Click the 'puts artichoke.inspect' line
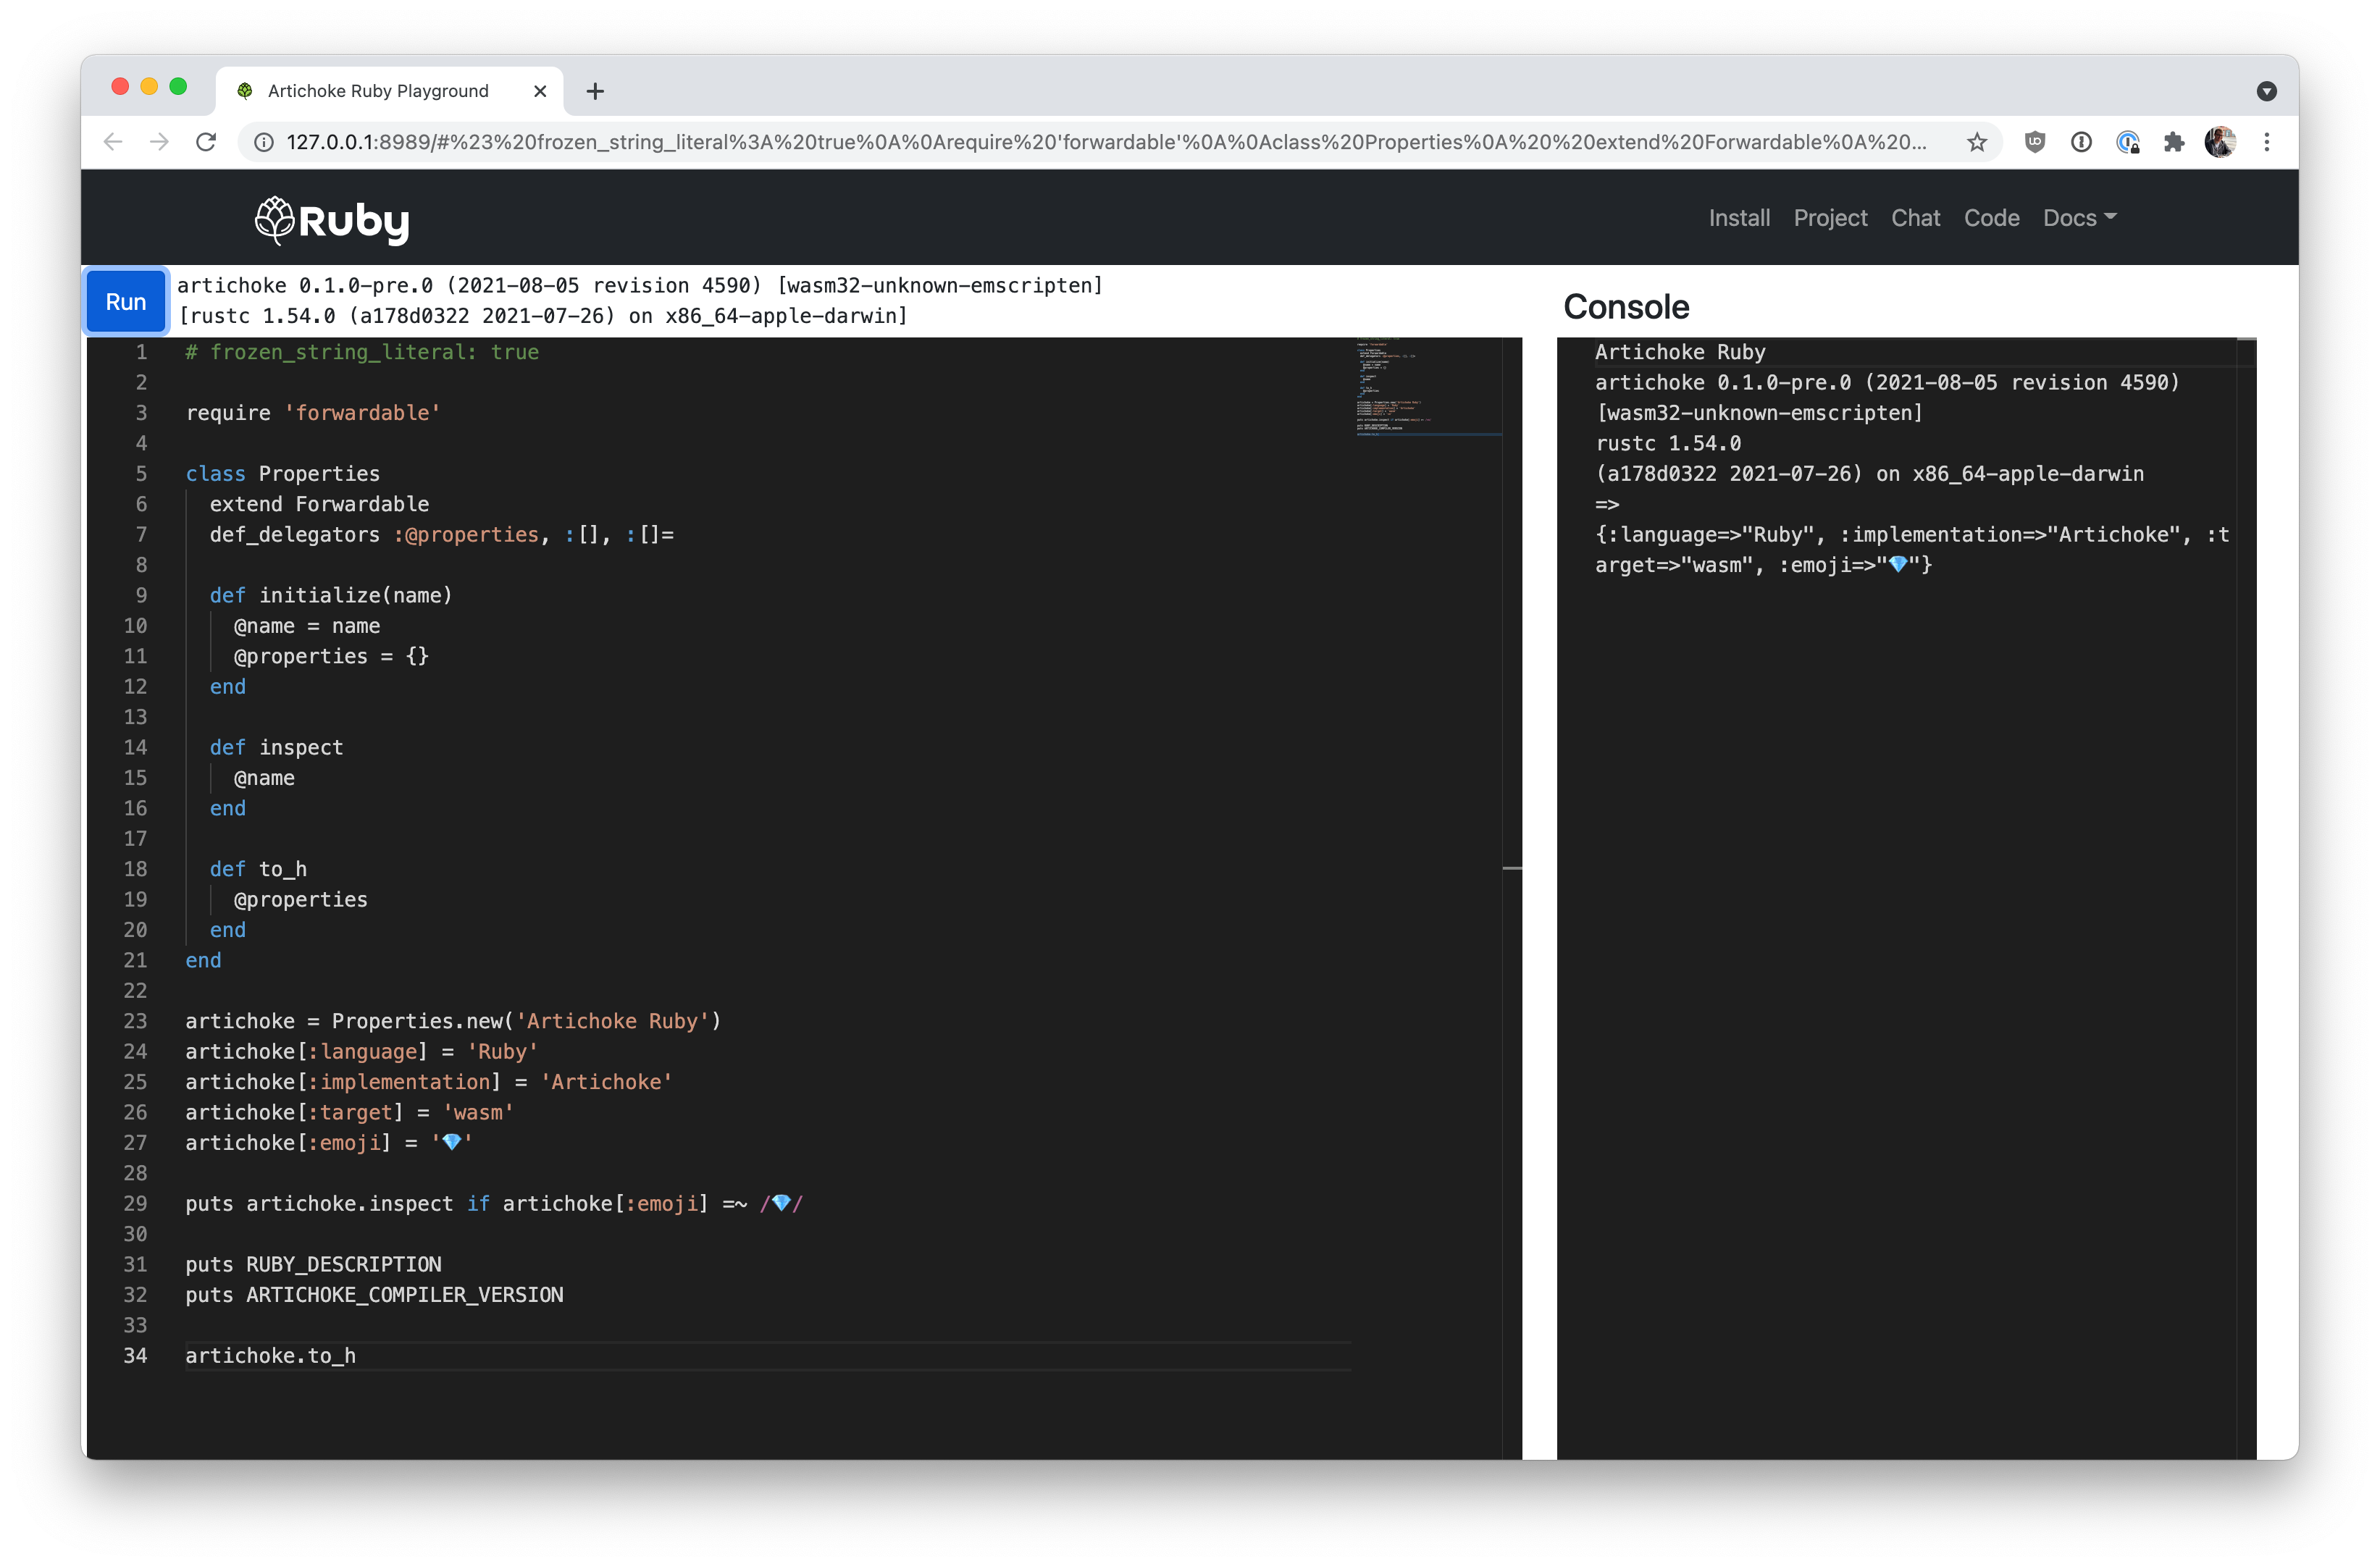 pyautogui.click(x=494, y=1203)
